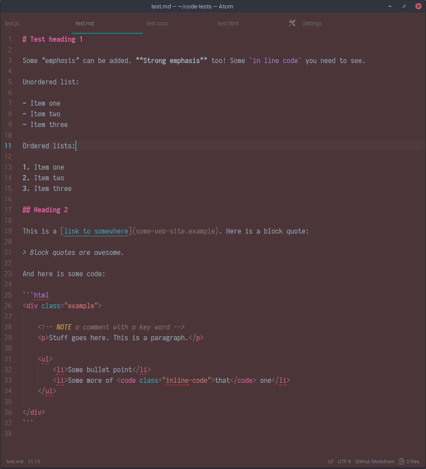Click the '1. Item one' ordered line
This screenshot has width=426, height=469.
[x=43, y=167]
